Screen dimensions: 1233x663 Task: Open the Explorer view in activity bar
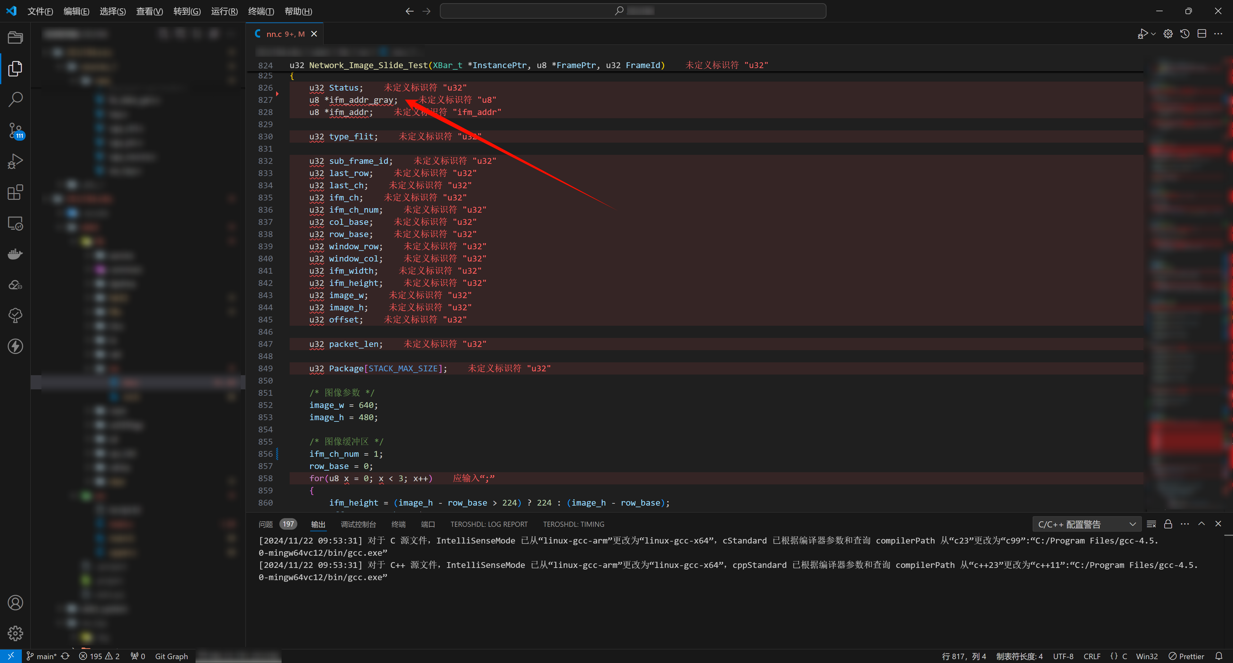click(15, 68)
